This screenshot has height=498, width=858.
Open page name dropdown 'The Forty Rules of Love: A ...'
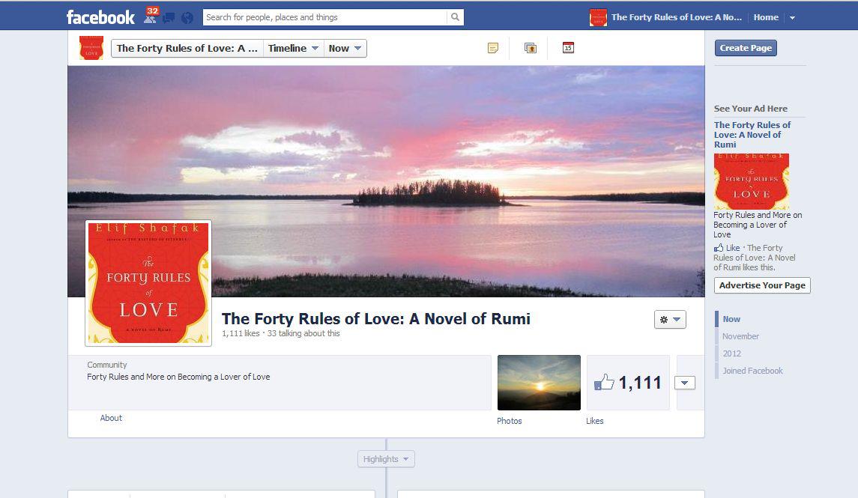(187, 48)
